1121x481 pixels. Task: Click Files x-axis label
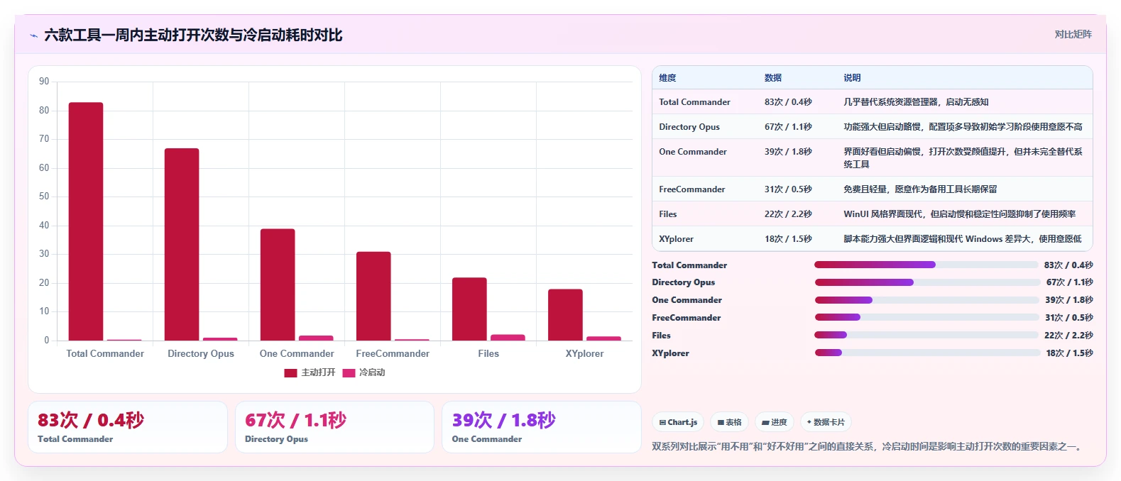[488, 354]
